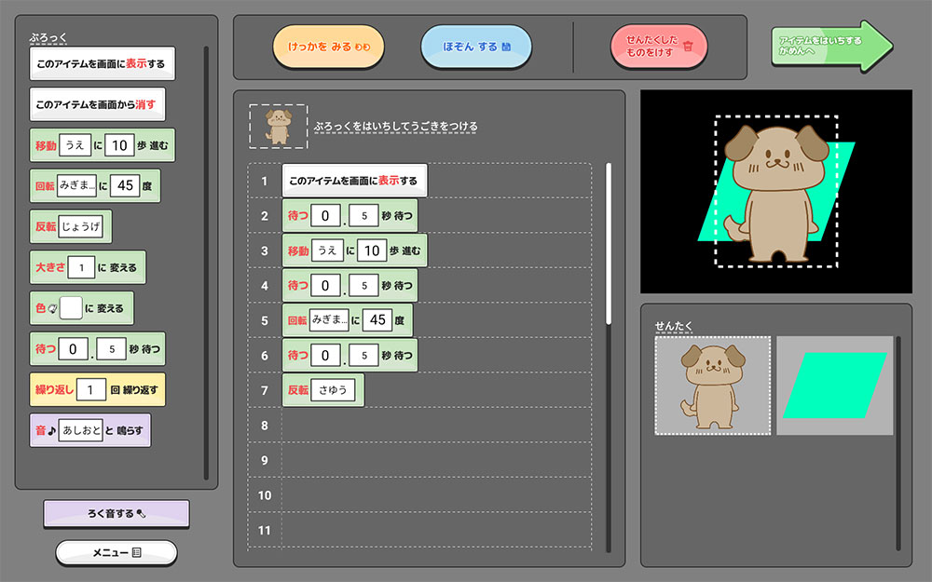This screenshot has height=582, width=932.
Task: Open the メニュー menu button
Action: (x=116, y=553)
